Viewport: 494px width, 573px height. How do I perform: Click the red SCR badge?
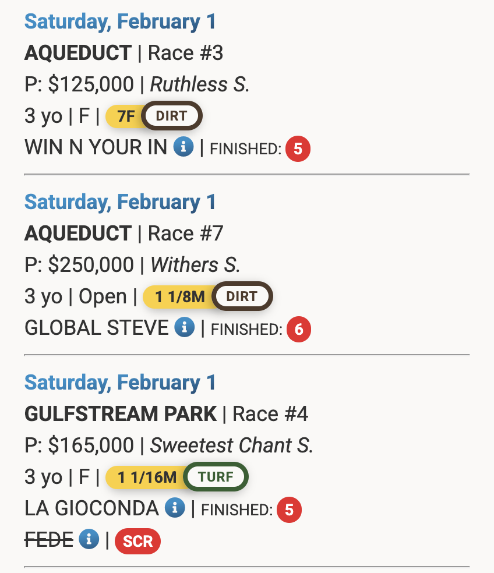pyautogui.click(x=137, y=541)
